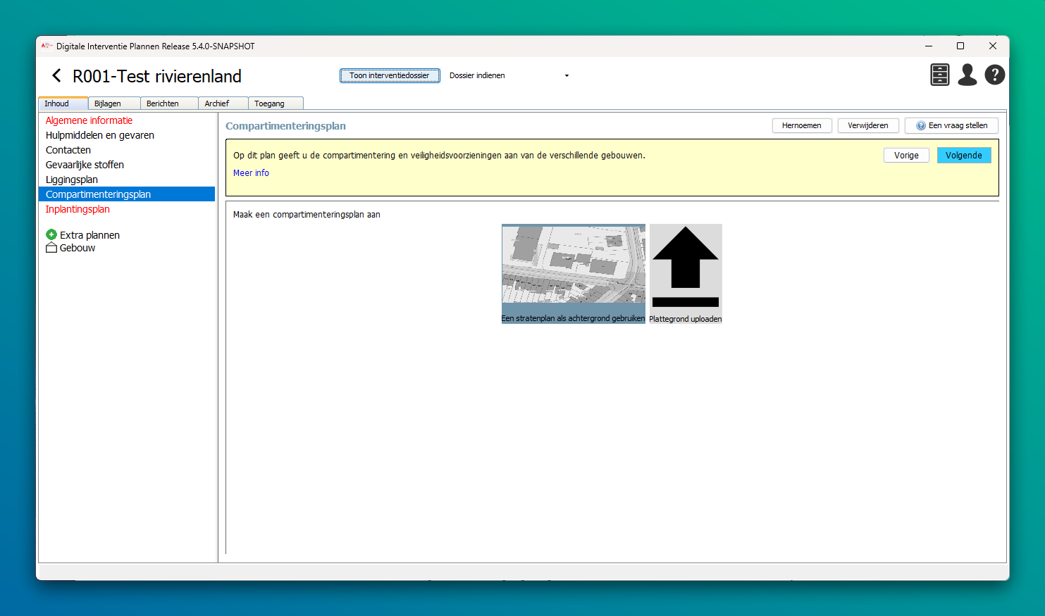Click the Gebouw building icon

[x=51, y=248]
